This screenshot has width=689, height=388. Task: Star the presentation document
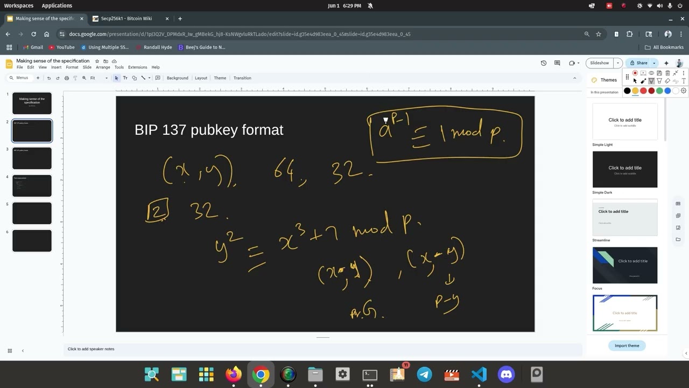97,61
